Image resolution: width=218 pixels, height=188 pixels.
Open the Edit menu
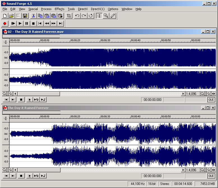click(x=13, y=9)
